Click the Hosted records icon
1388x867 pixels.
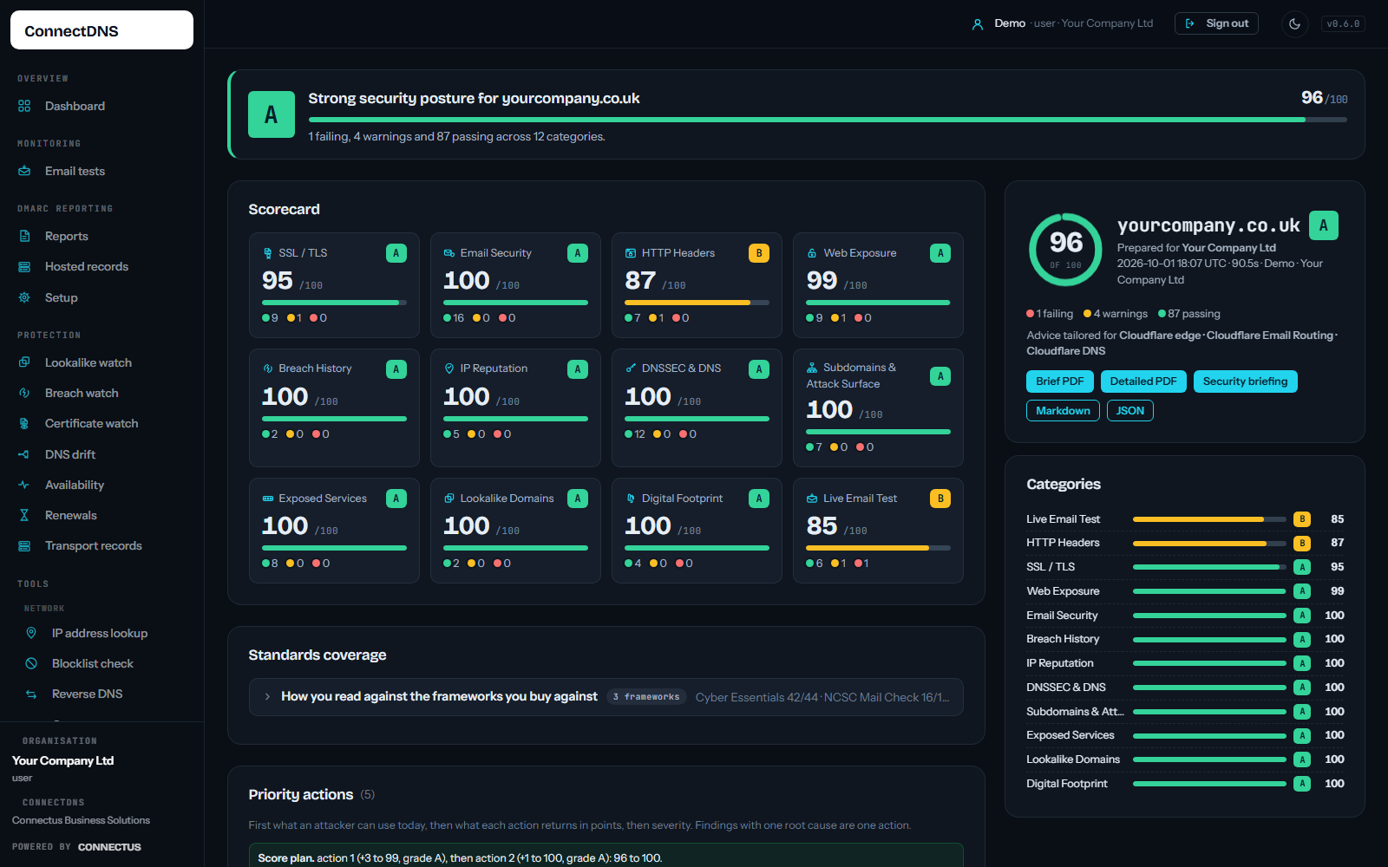click(x=24, y=267)
